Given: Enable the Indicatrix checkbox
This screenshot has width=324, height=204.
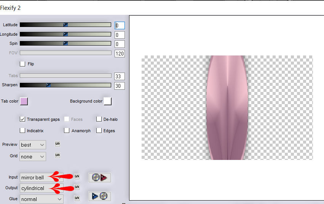Looking at the screenshot, I should 22,131.
